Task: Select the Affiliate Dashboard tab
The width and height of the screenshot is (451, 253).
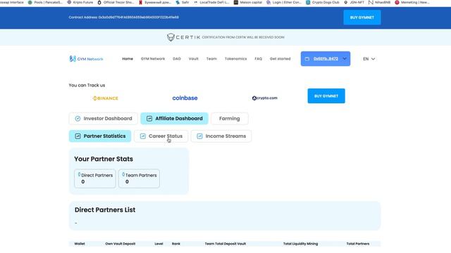Action: click(x=174, y=119)
